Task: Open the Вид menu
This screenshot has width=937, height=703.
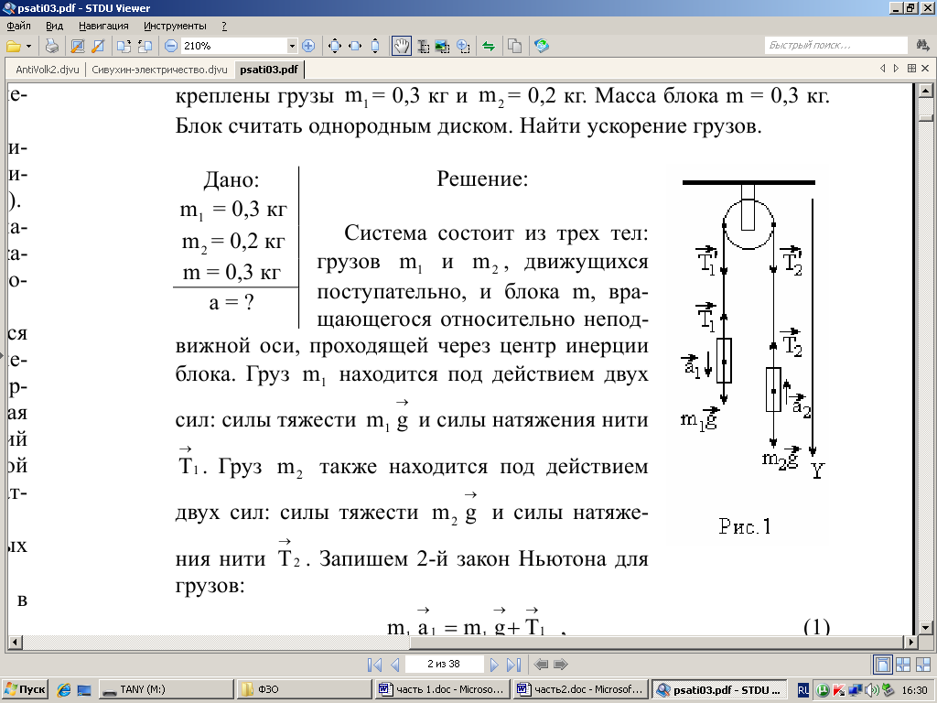Action: [x=54, y=26]
